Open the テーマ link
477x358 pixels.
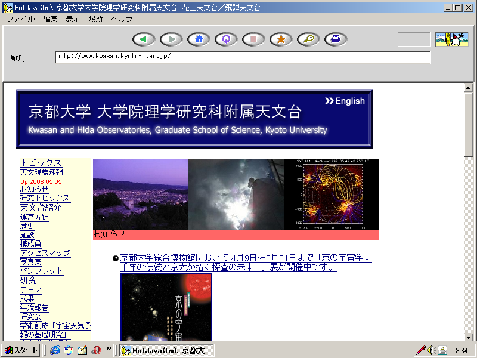[30, 290]
